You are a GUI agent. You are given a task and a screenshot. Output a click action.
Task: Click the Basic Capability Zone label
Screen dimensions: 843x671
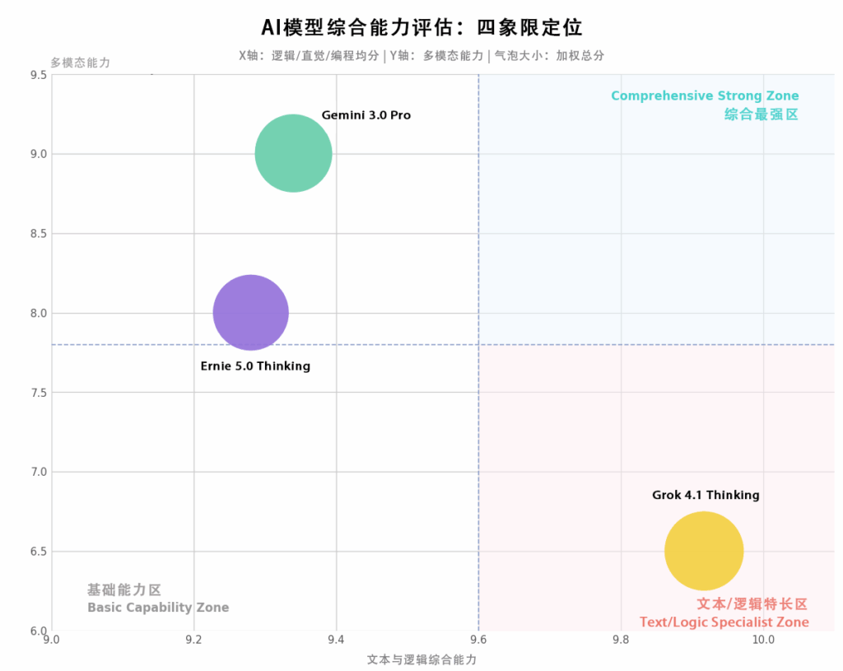[158, 608]
